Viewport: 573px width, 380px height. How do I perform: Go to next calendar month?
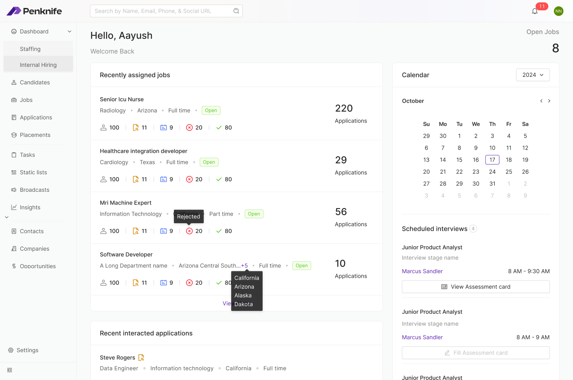coord(549,101)
